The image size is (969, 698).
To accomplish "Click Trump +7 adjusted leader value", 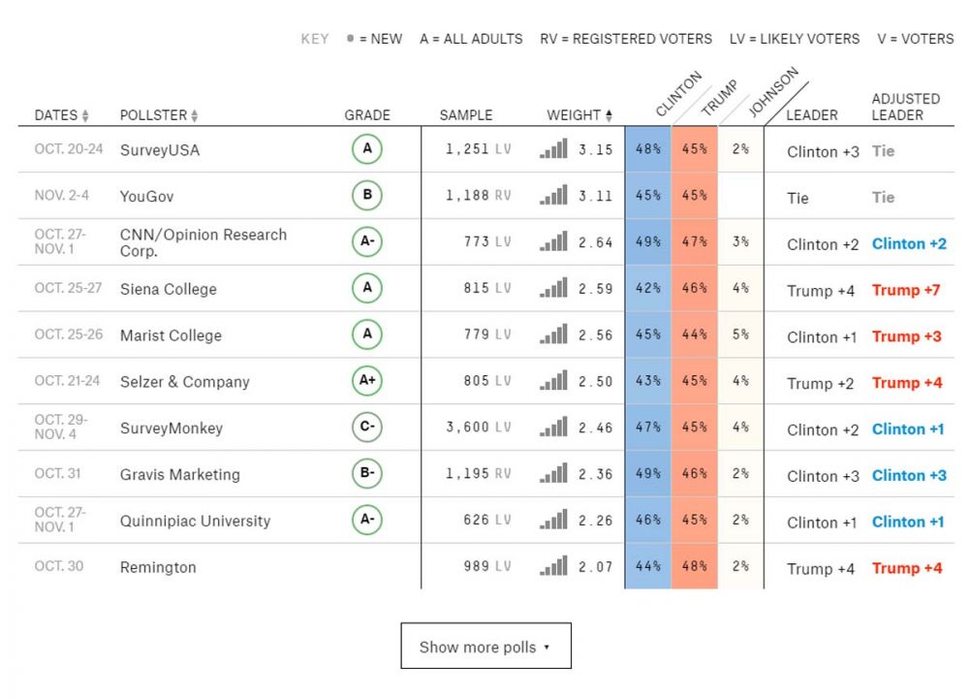I will point(906,290).
